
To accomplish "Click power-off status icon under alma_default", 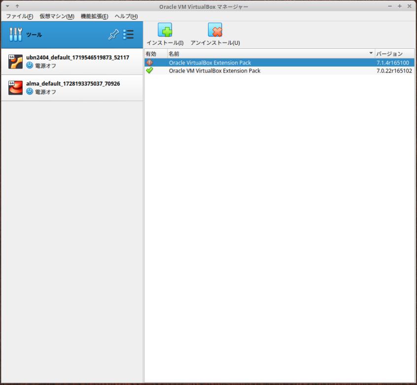I will (x=30, y=92).
